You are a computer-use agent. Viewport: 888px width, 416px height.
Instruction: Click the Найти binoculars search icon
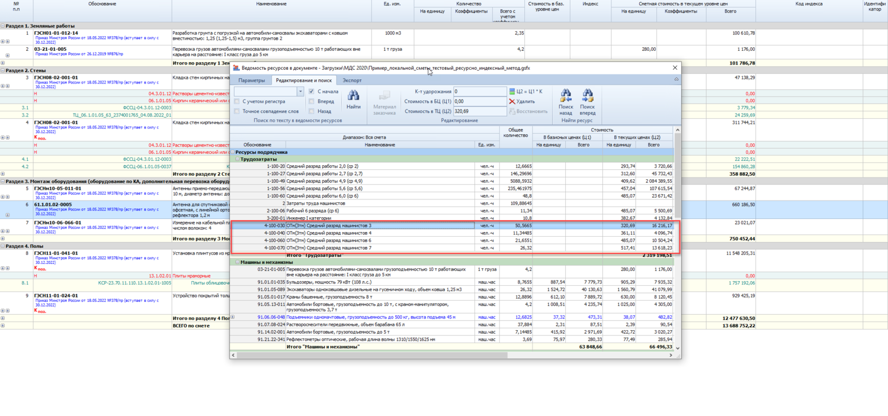(353, 96)
